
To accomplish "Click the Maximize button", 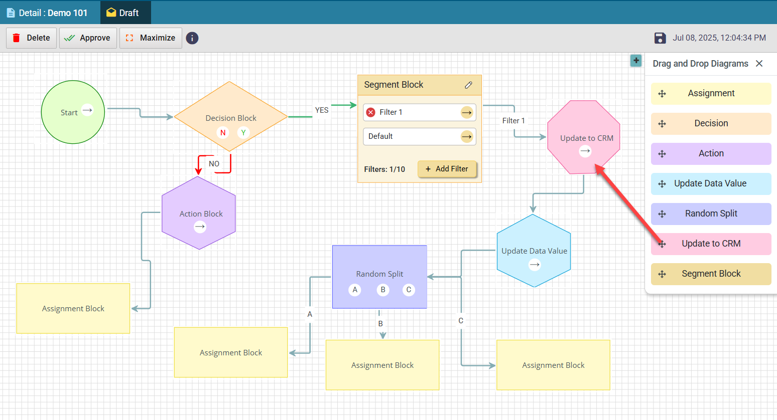I will point(151,38).
